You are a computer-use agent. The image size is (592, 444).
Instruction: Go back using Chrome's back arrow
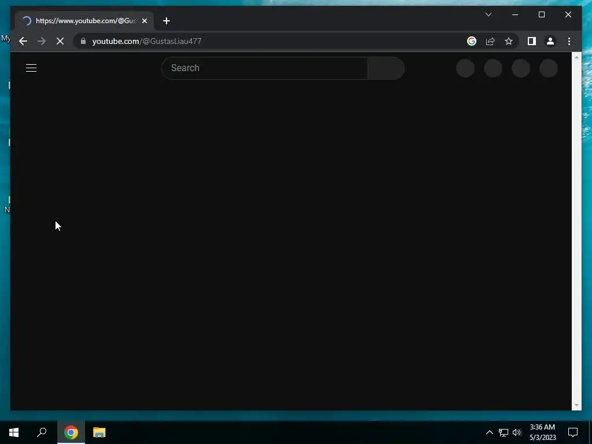23,41
